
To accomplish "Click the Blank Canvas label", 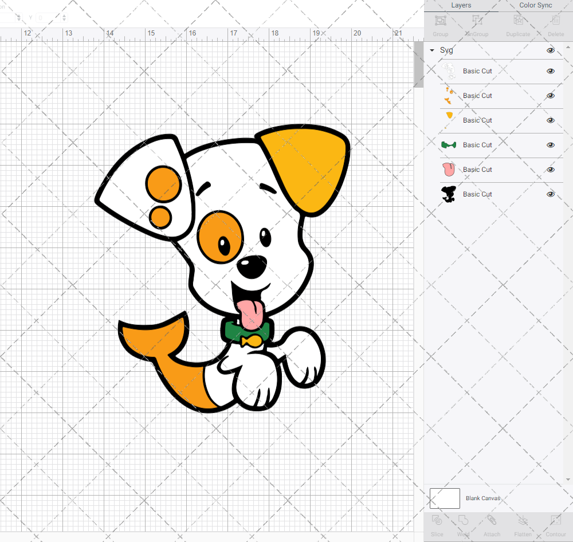I will coord(482,498).
